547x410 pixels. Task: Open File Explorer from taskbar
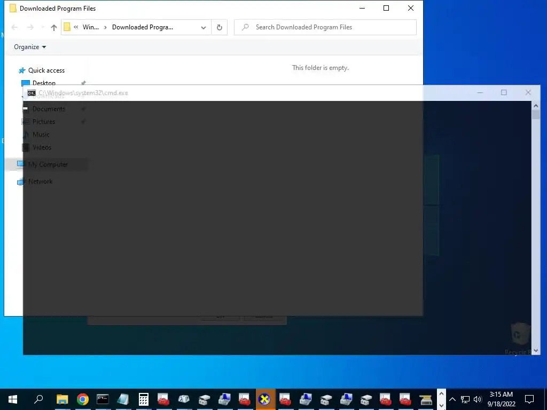[x=62, y=399]
